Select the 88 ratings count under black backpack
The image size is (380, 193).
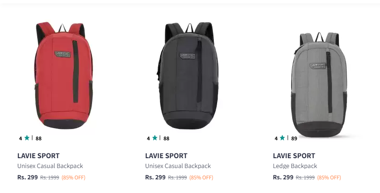click(166, 138)
